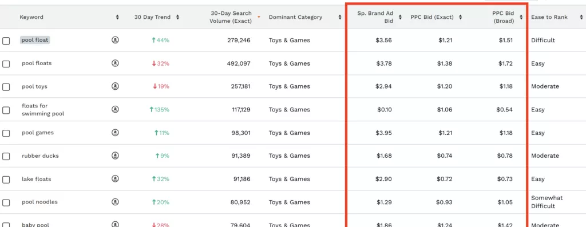Open Amazon icon for pool float row
The image size is (586, 227).
click(115, 40)
